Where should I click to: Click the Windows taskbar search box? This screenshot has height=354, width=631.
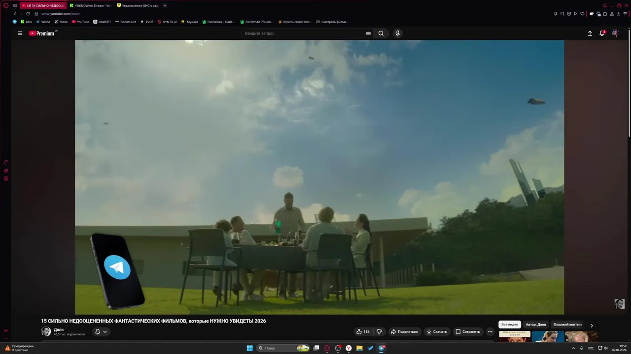(x=283, y=348)
